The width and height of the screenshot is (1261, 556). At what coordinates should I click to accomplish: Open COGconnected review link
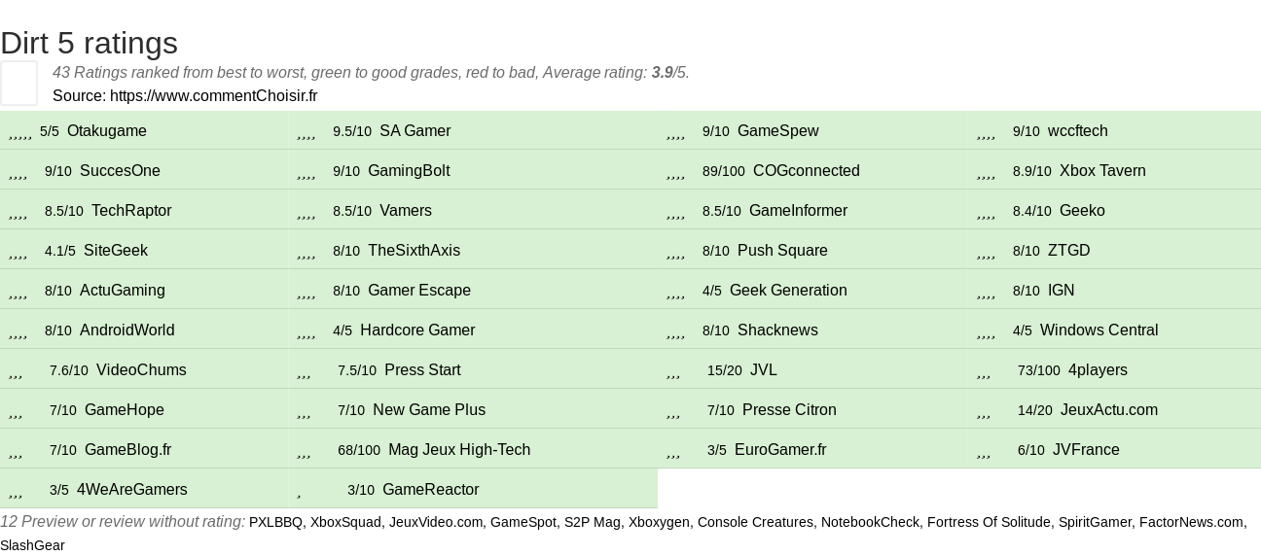807,171
